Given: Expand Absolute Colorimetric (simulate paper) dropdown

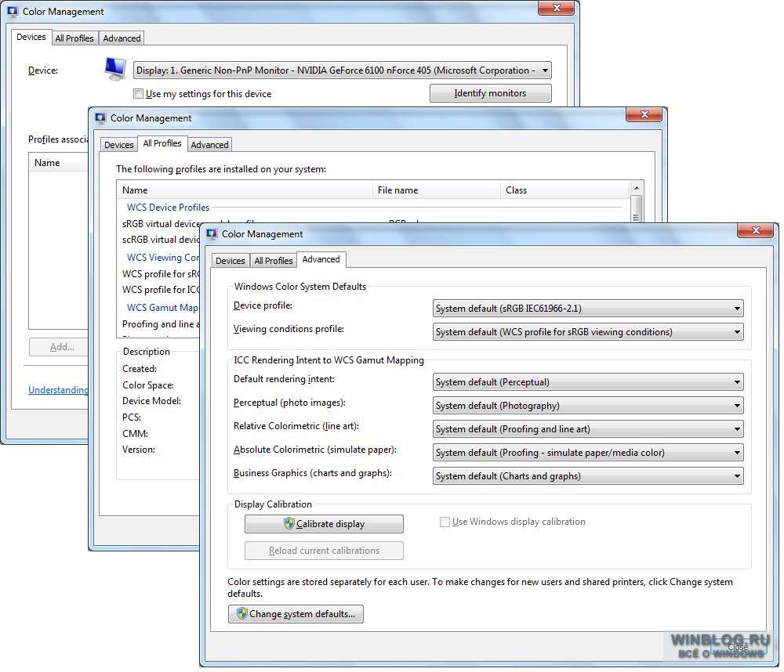Looking at the screenshot, I should 588,453.
